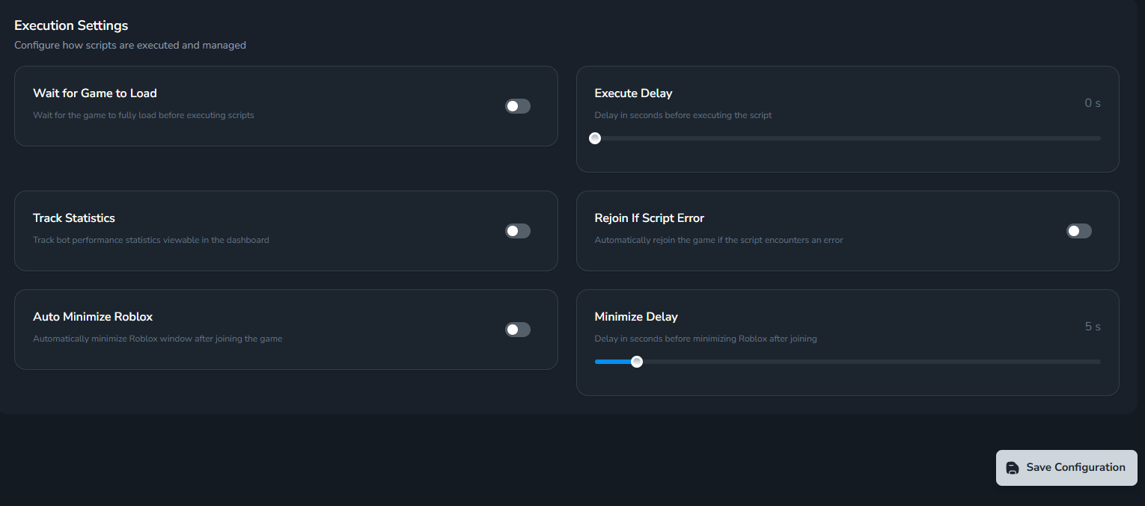1145x506 pixels.
Task: Click the Minimize Delay title
Action: pyautogui.click(x=635, y=316)
